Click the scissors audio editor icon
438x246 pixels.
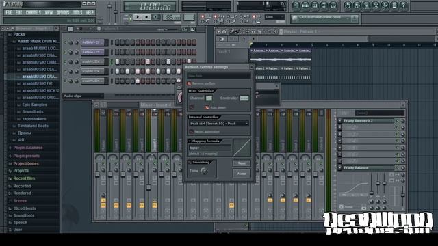coord(376,5)
